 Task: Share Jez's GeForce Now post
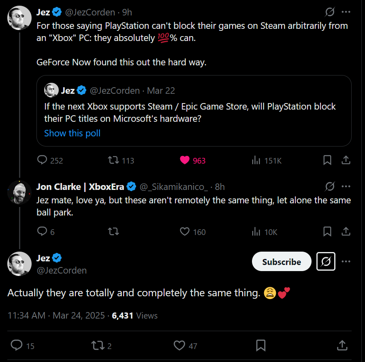pyautogui.click(x=346, y=160)
